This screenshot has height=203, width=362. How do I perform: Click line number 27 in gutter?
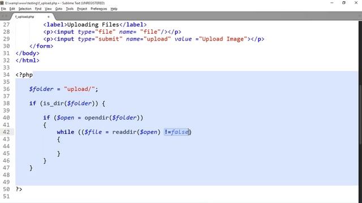click(x=6, y=24)
